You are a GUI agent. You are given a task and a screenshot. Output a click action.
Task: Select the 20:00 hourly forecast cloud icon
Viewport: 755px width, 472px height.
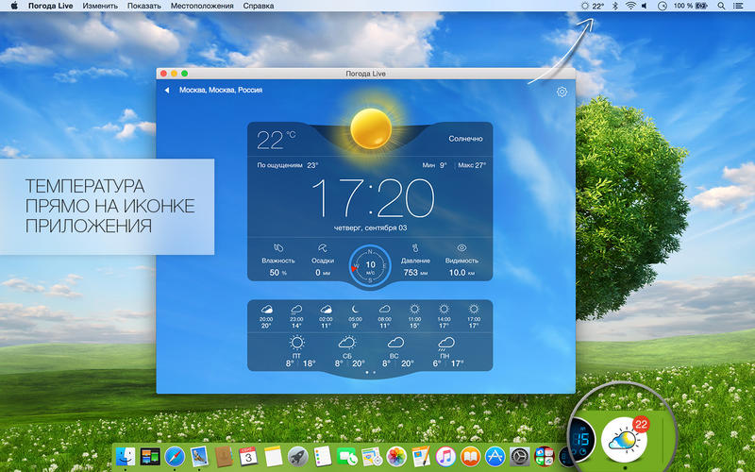[x=266, y=309]
